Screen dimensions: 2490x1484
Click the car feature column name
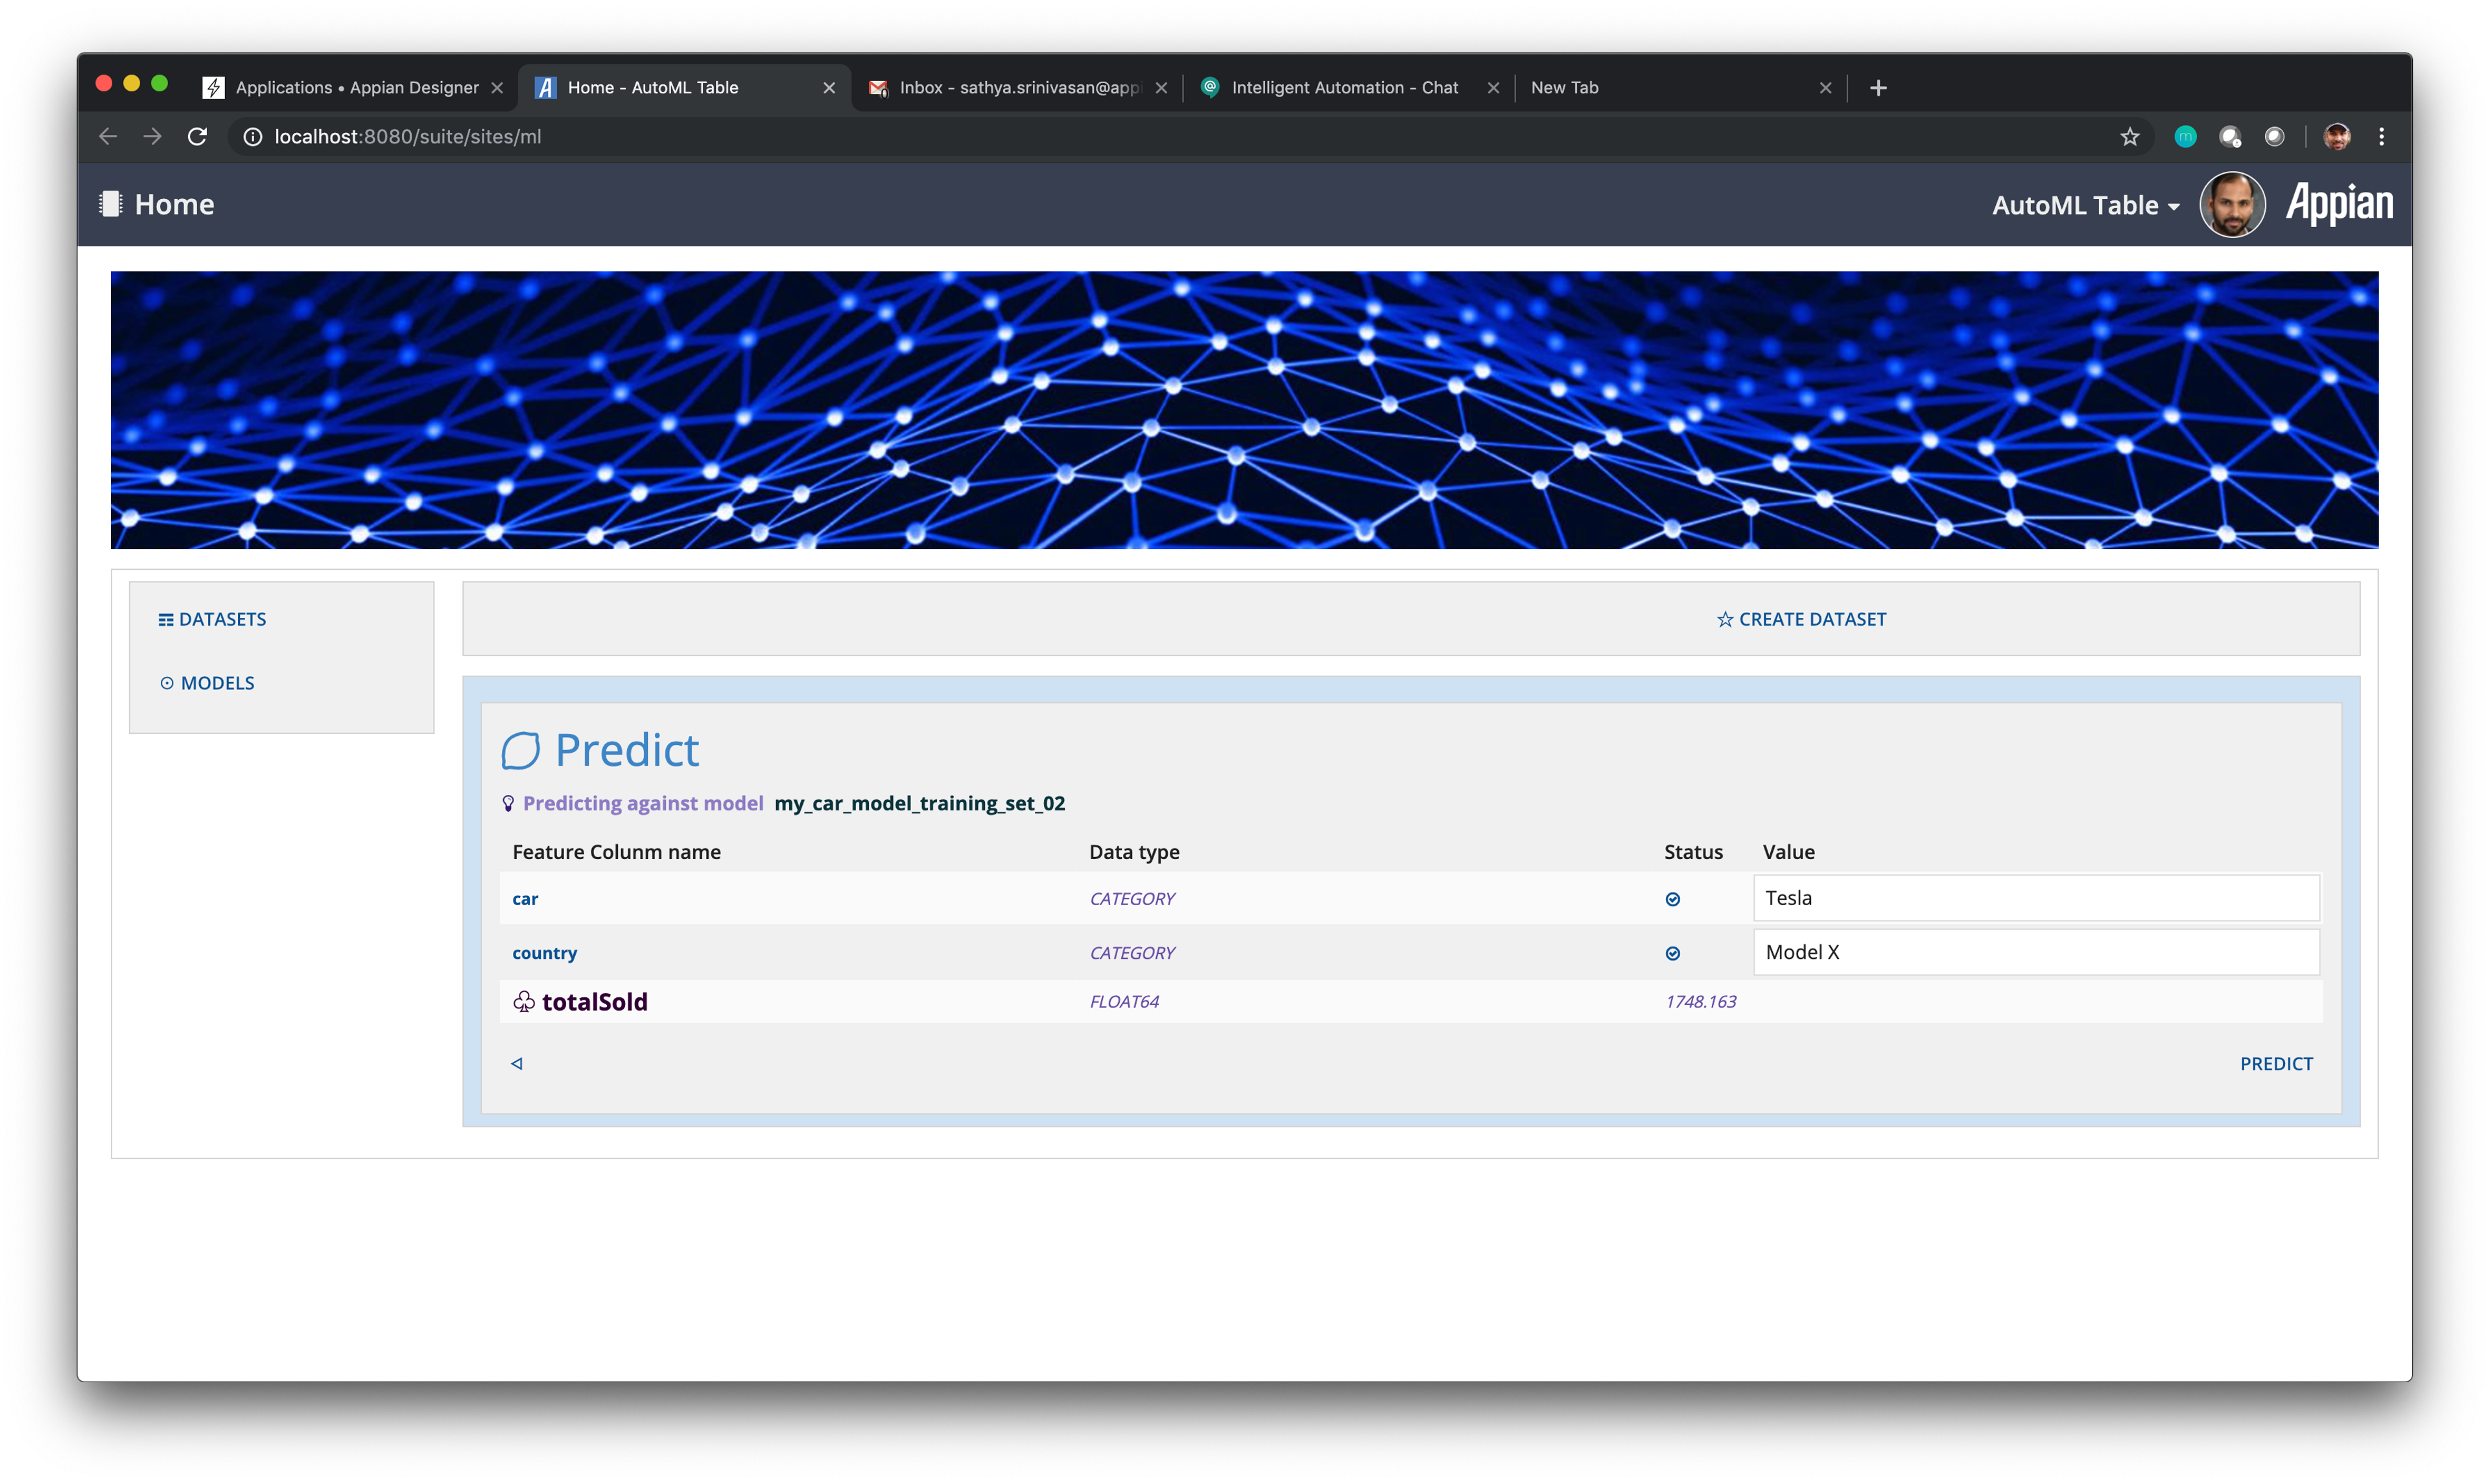tap(525, 899)
